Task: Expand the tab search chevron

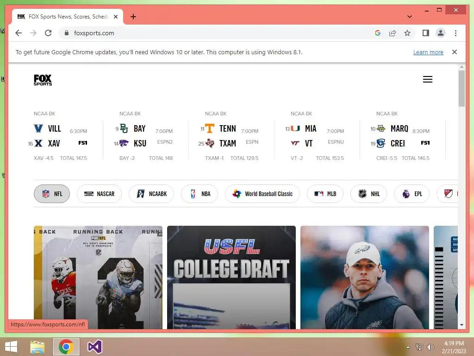Action: [x=409, y=17]
